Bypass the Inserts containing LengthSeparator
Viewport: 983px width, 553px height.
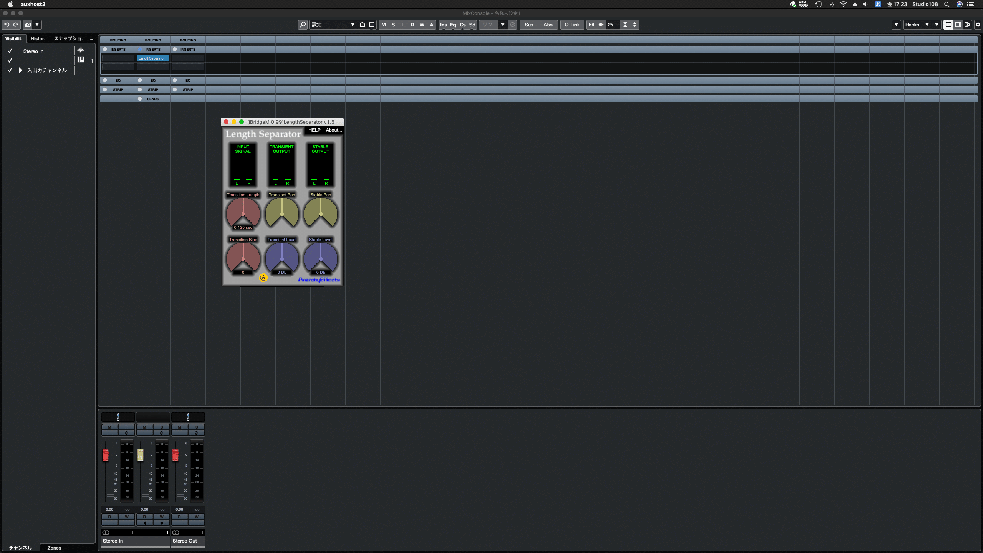point(140,49)
